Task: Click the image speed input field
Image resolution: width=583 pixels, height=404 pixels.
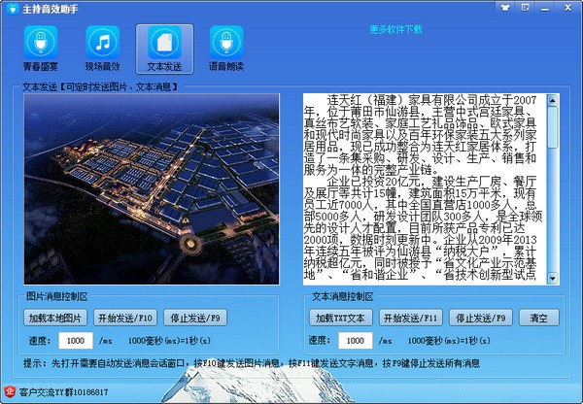Action: [x=75, y=341]
